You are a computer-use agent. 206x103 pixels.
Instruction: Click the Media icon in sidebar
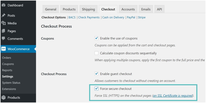point(4,23)
